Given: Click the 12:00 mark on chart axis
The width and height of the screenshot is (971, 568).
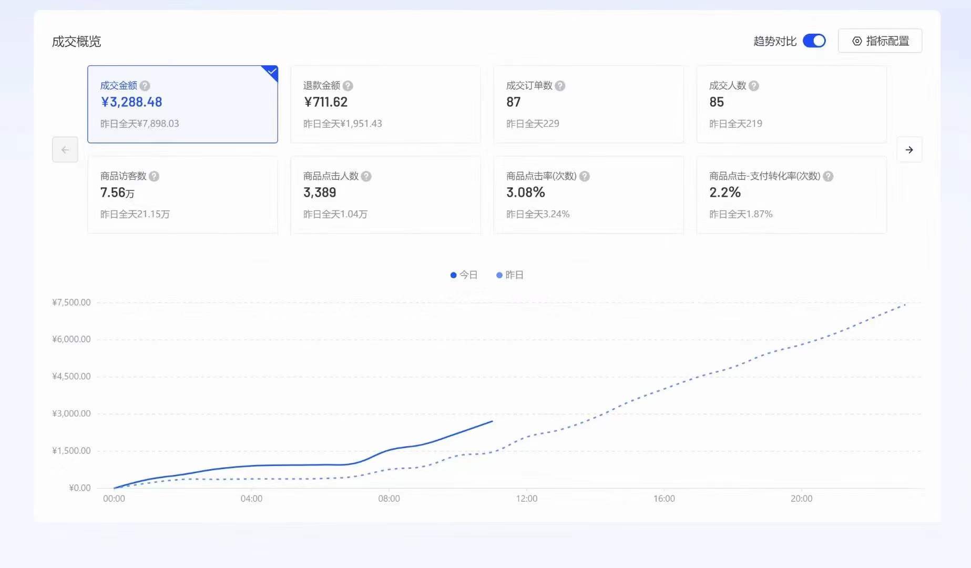Looking at the screenshot, I should [x=527, y=499].
